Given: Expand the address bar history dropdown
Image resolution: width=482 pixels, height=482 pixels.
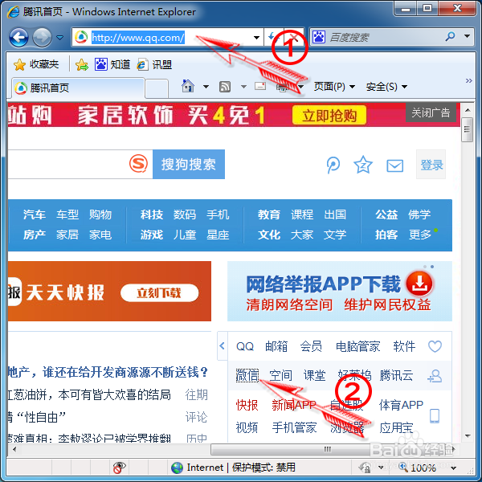Looking at the screenshot, I should click(256, 38).
